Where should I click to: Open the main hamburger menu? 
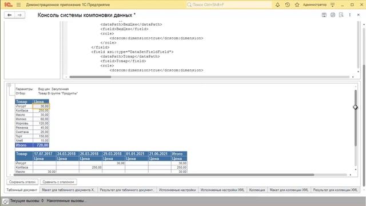tap(19, 5)
